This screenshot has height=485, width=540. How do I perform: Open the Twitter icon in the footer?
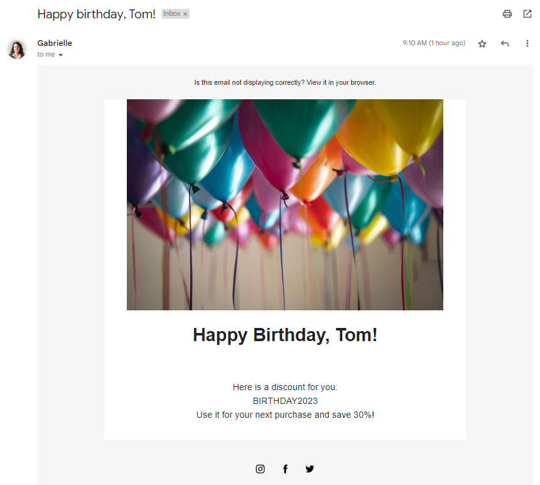point(310,469)
